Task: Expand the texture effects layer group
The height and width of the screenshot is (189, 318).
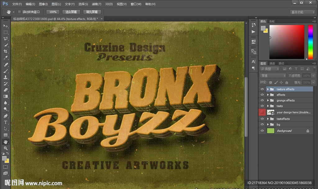Action: point(268,89)
